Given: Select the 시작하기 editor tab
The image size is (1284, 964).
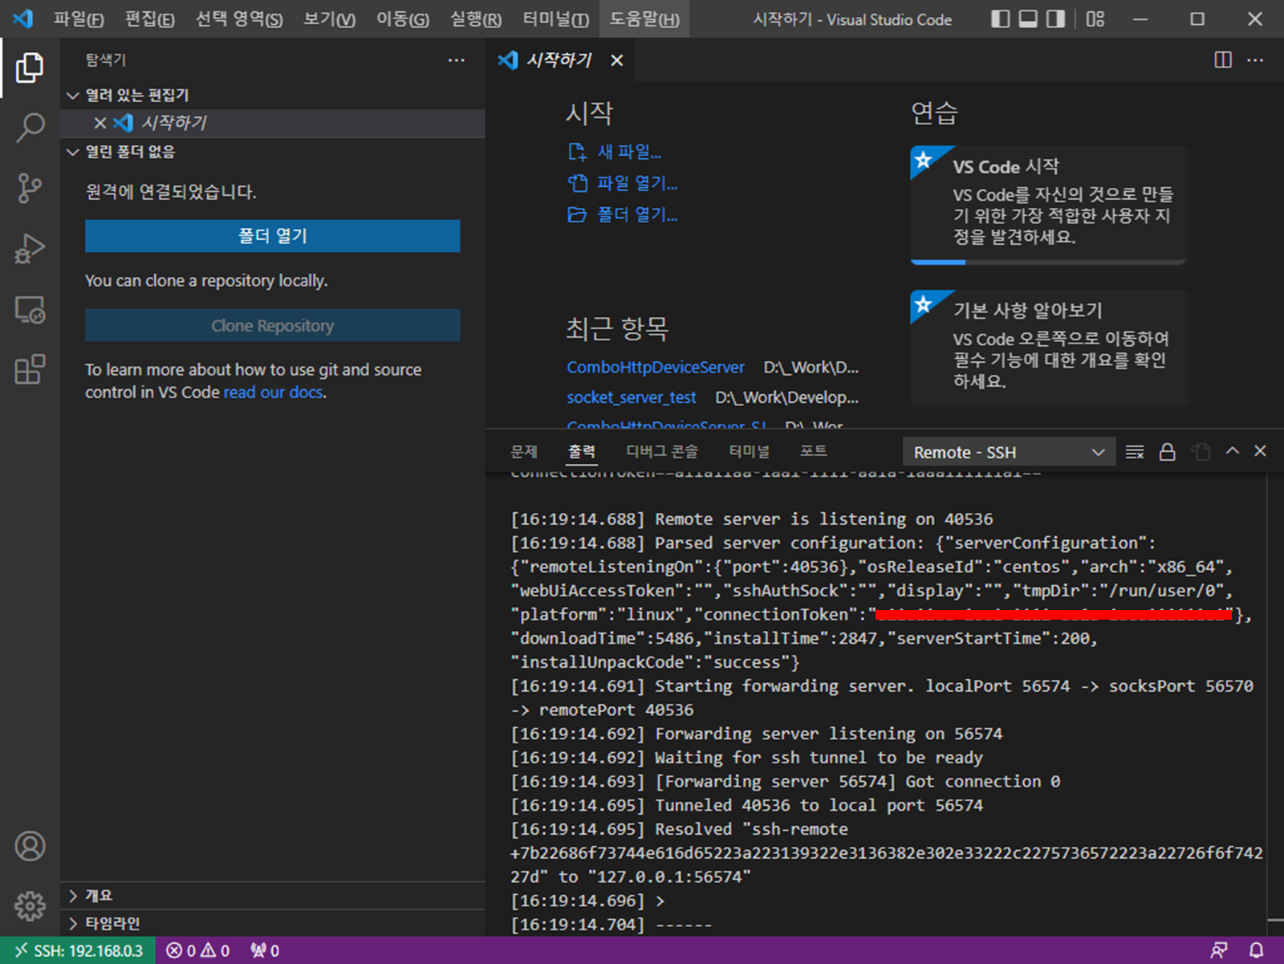Looking at the screenshot, I should [559, 60].
